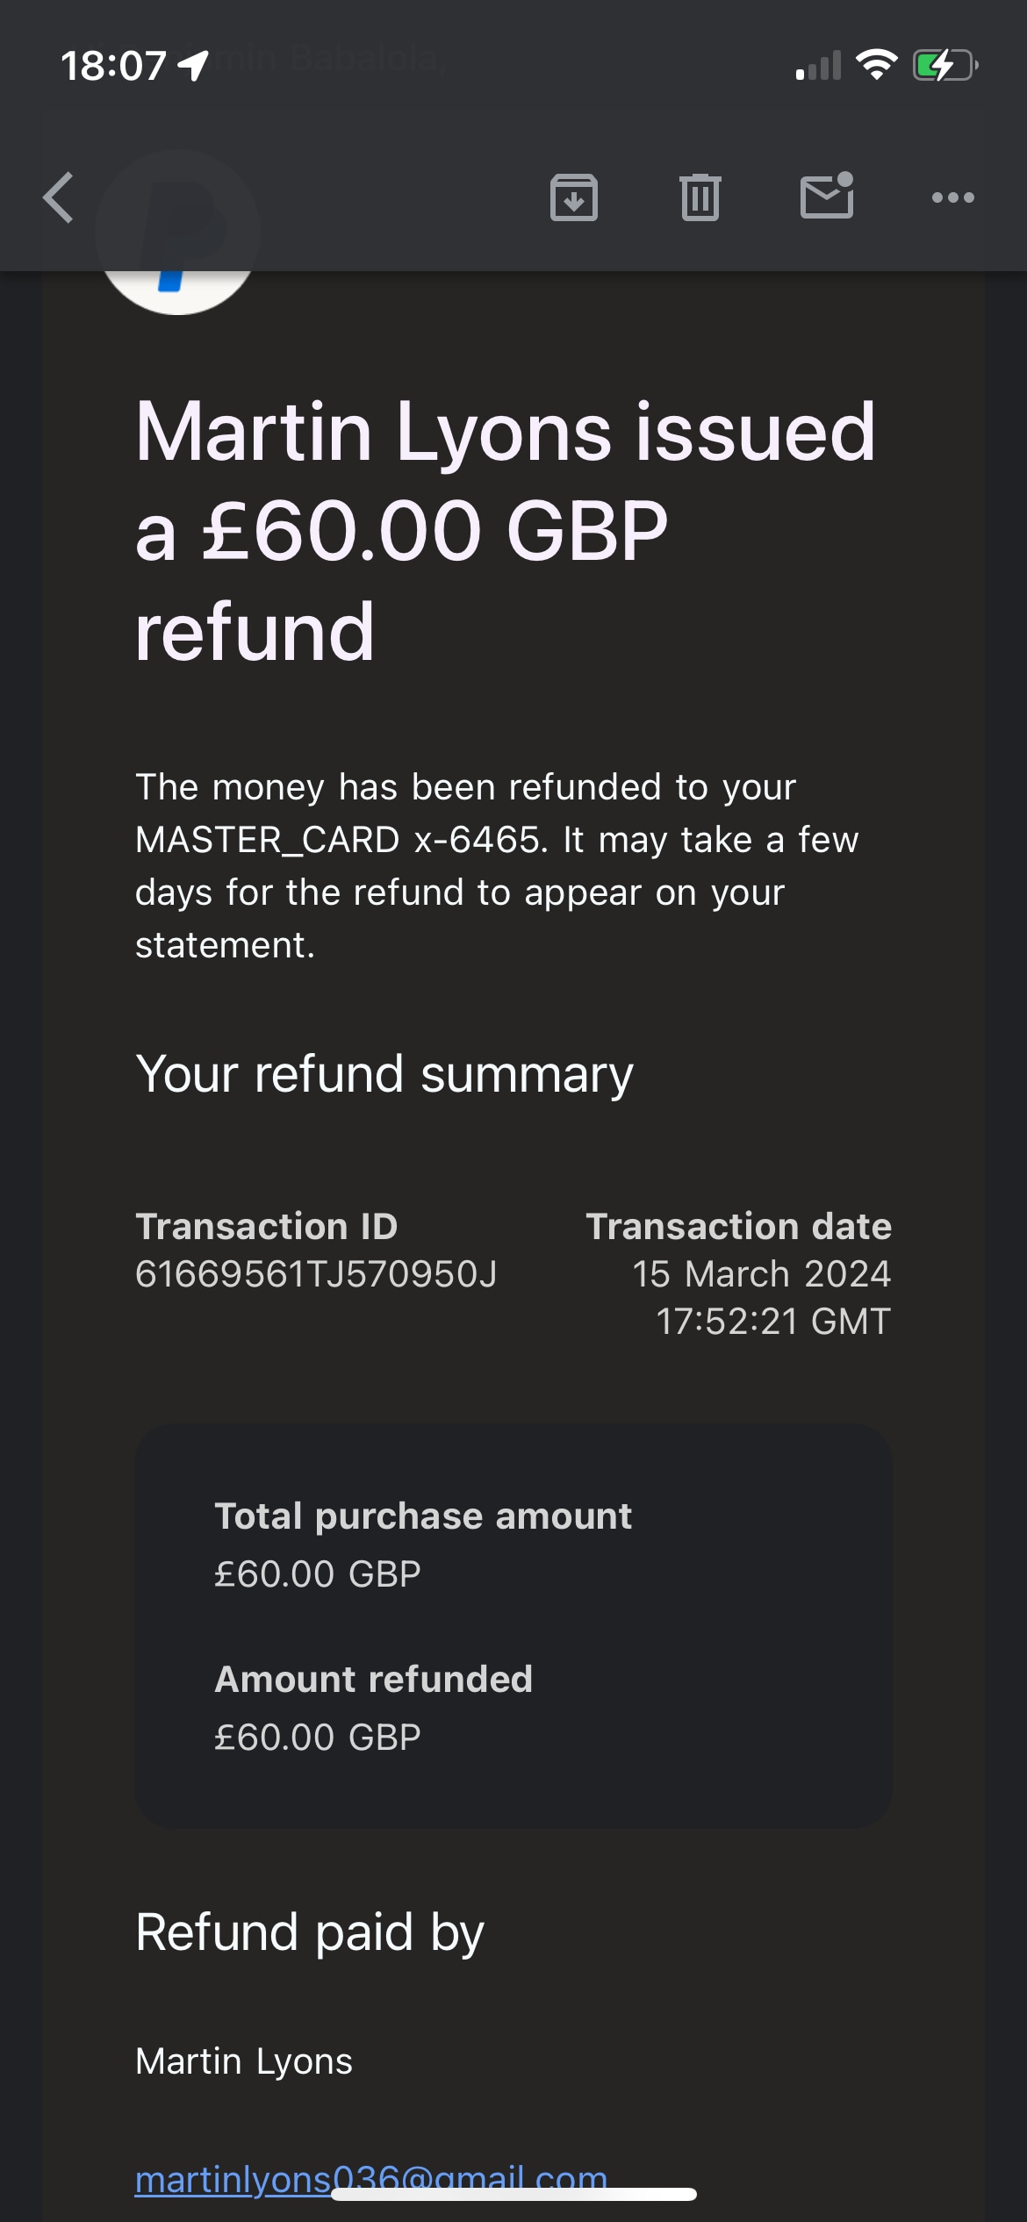Tap the 18:07 clock in status bar

coord(113,66)
